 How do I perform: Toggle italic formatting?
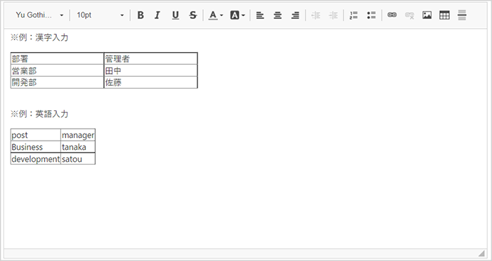(x=158, y=15)
